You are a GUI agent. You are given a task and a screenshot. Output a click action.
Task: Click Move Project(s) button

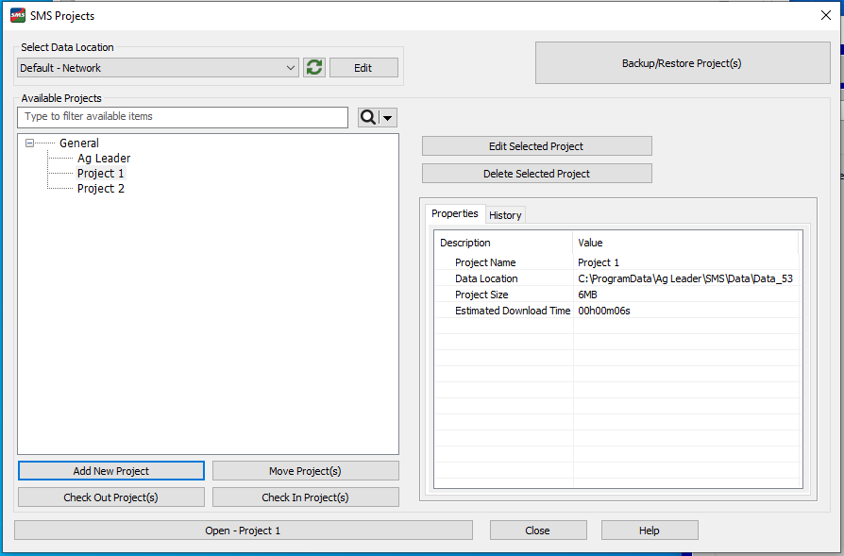(305, 471)
